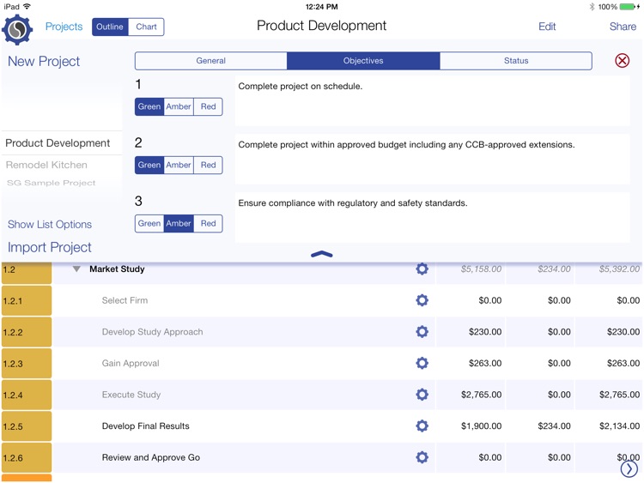Open settings gear for Develop Study Approach
Viewport: 644px width, 483px height.
(422, 331)
